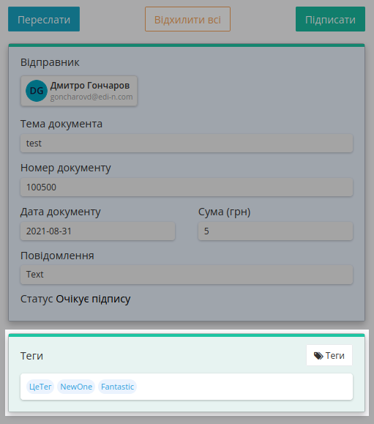The height and width of the screenshot is (424, 374).
Task: Select the ЦеТег tag chip
Action: (40, 387)
